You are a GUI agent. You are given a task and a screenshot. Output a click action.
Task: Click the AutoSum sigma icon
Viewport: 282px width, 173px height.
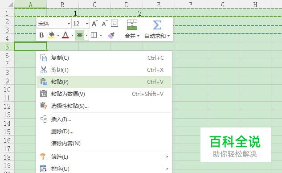[157, 25]
